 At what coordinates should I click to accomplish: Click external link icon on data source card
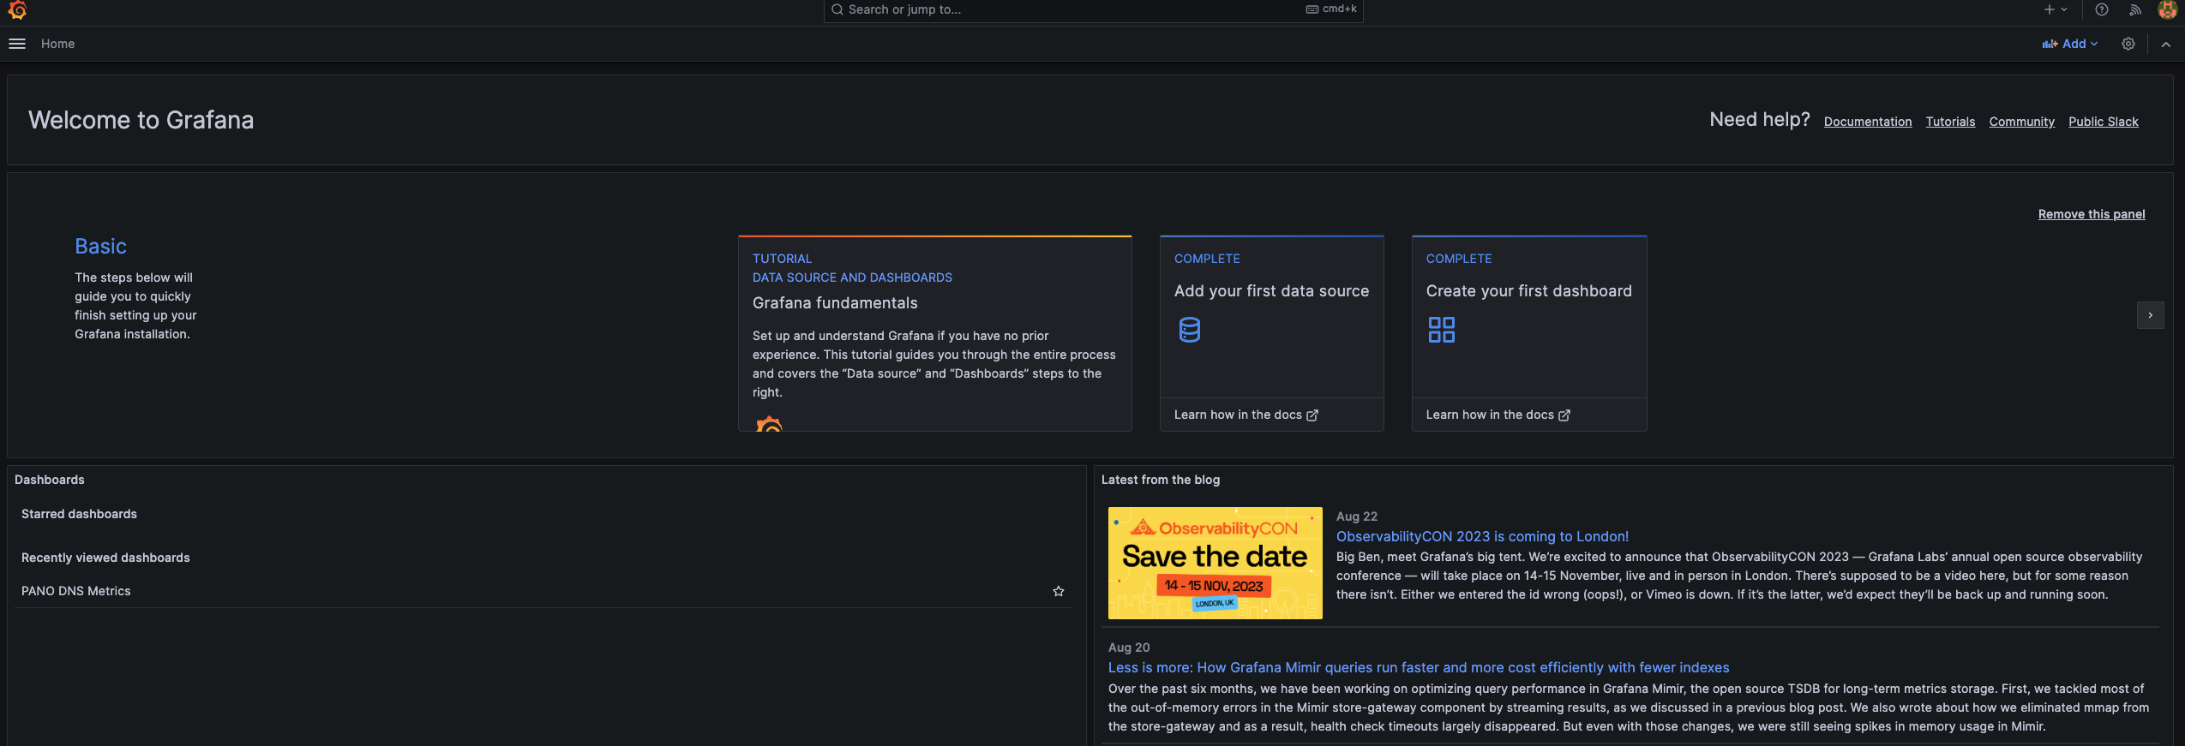click(x=1312, y=415)
